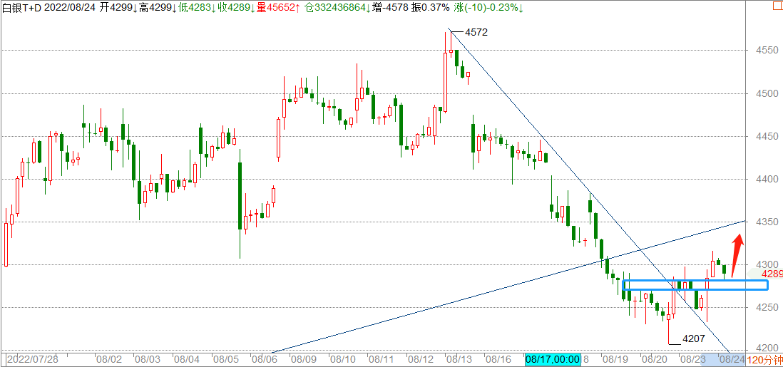
Task: Click the 08/10 date on time axis
Action: (x=342, y=359)
